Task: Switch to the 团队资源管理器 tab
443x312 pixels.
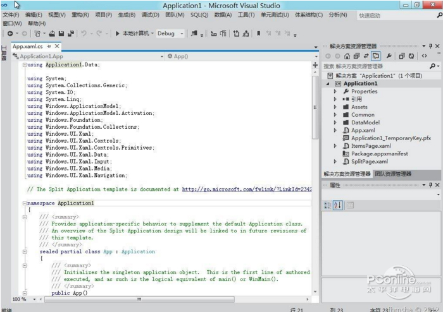Action: pyautogui.click(x=392, y=174)
